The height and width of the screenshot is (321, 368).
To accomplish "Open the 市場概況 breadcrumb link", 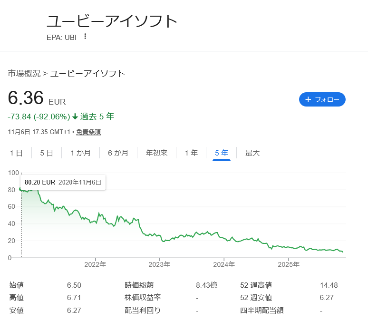I will click(x=24, y=73).
